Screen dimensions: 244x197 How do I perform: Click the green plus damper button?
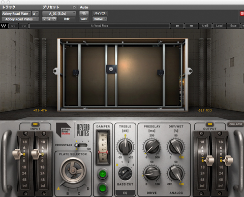click(103, 174)
